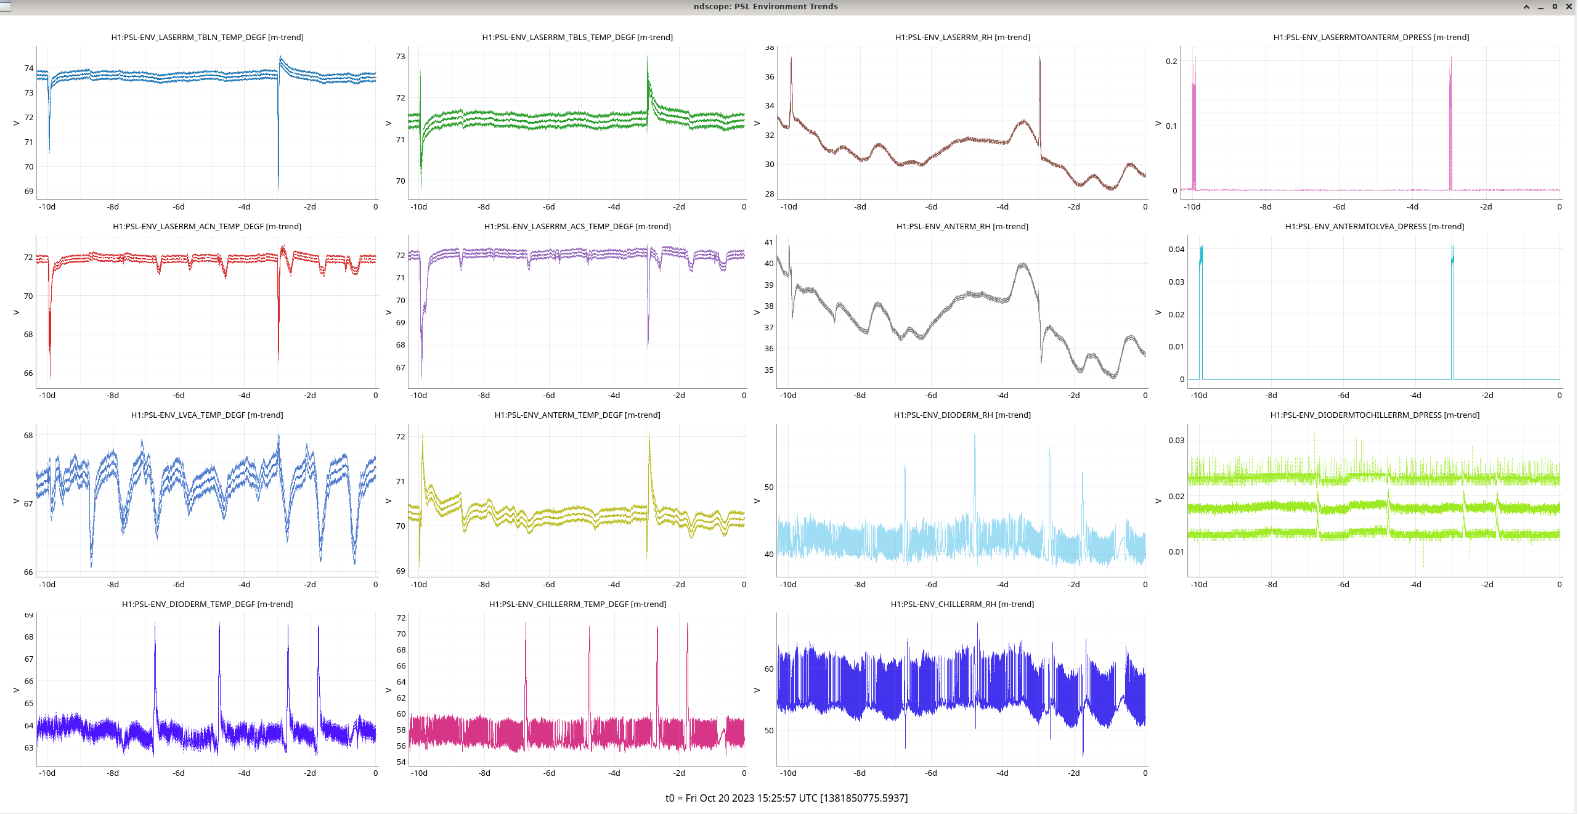Viewport: 1578px width, 814px height.
Task: Minimize the ndscope window
Action: (x=1540, y=7)
